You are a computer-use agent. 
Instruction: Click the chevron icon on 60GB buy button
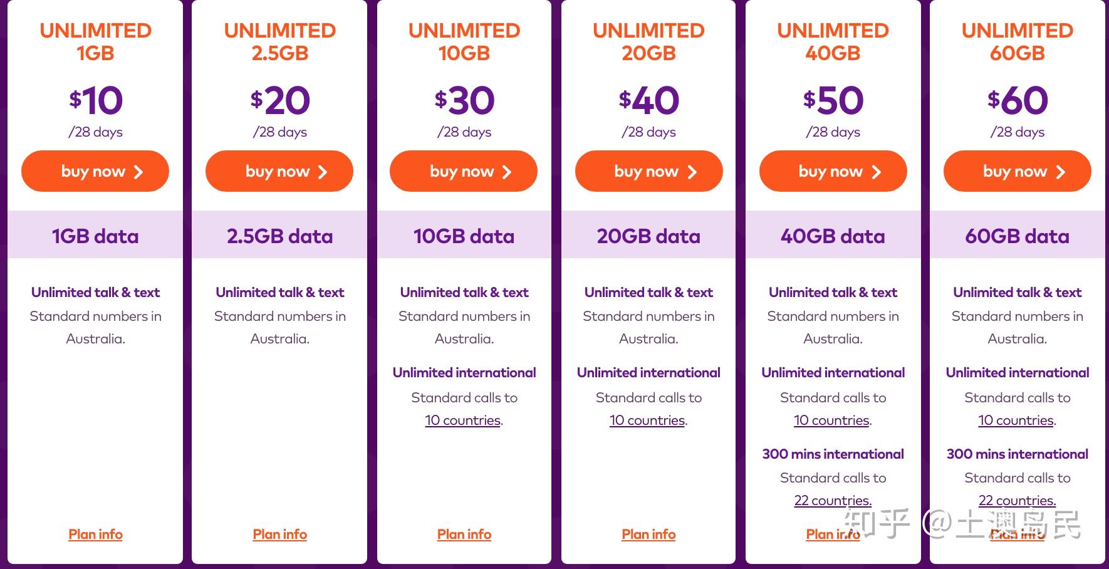point(1060,172)
